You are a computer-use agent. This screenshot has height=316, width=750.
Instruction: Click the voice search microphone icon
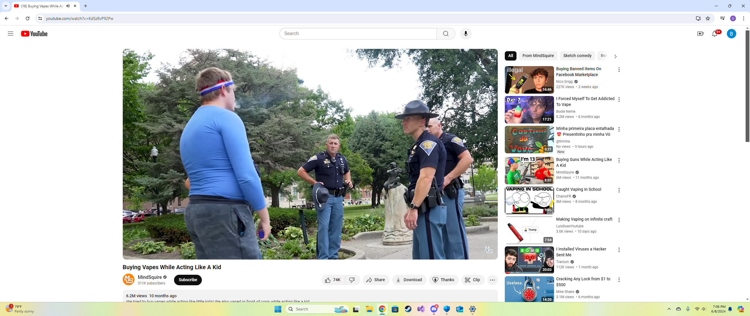point(466,34)
